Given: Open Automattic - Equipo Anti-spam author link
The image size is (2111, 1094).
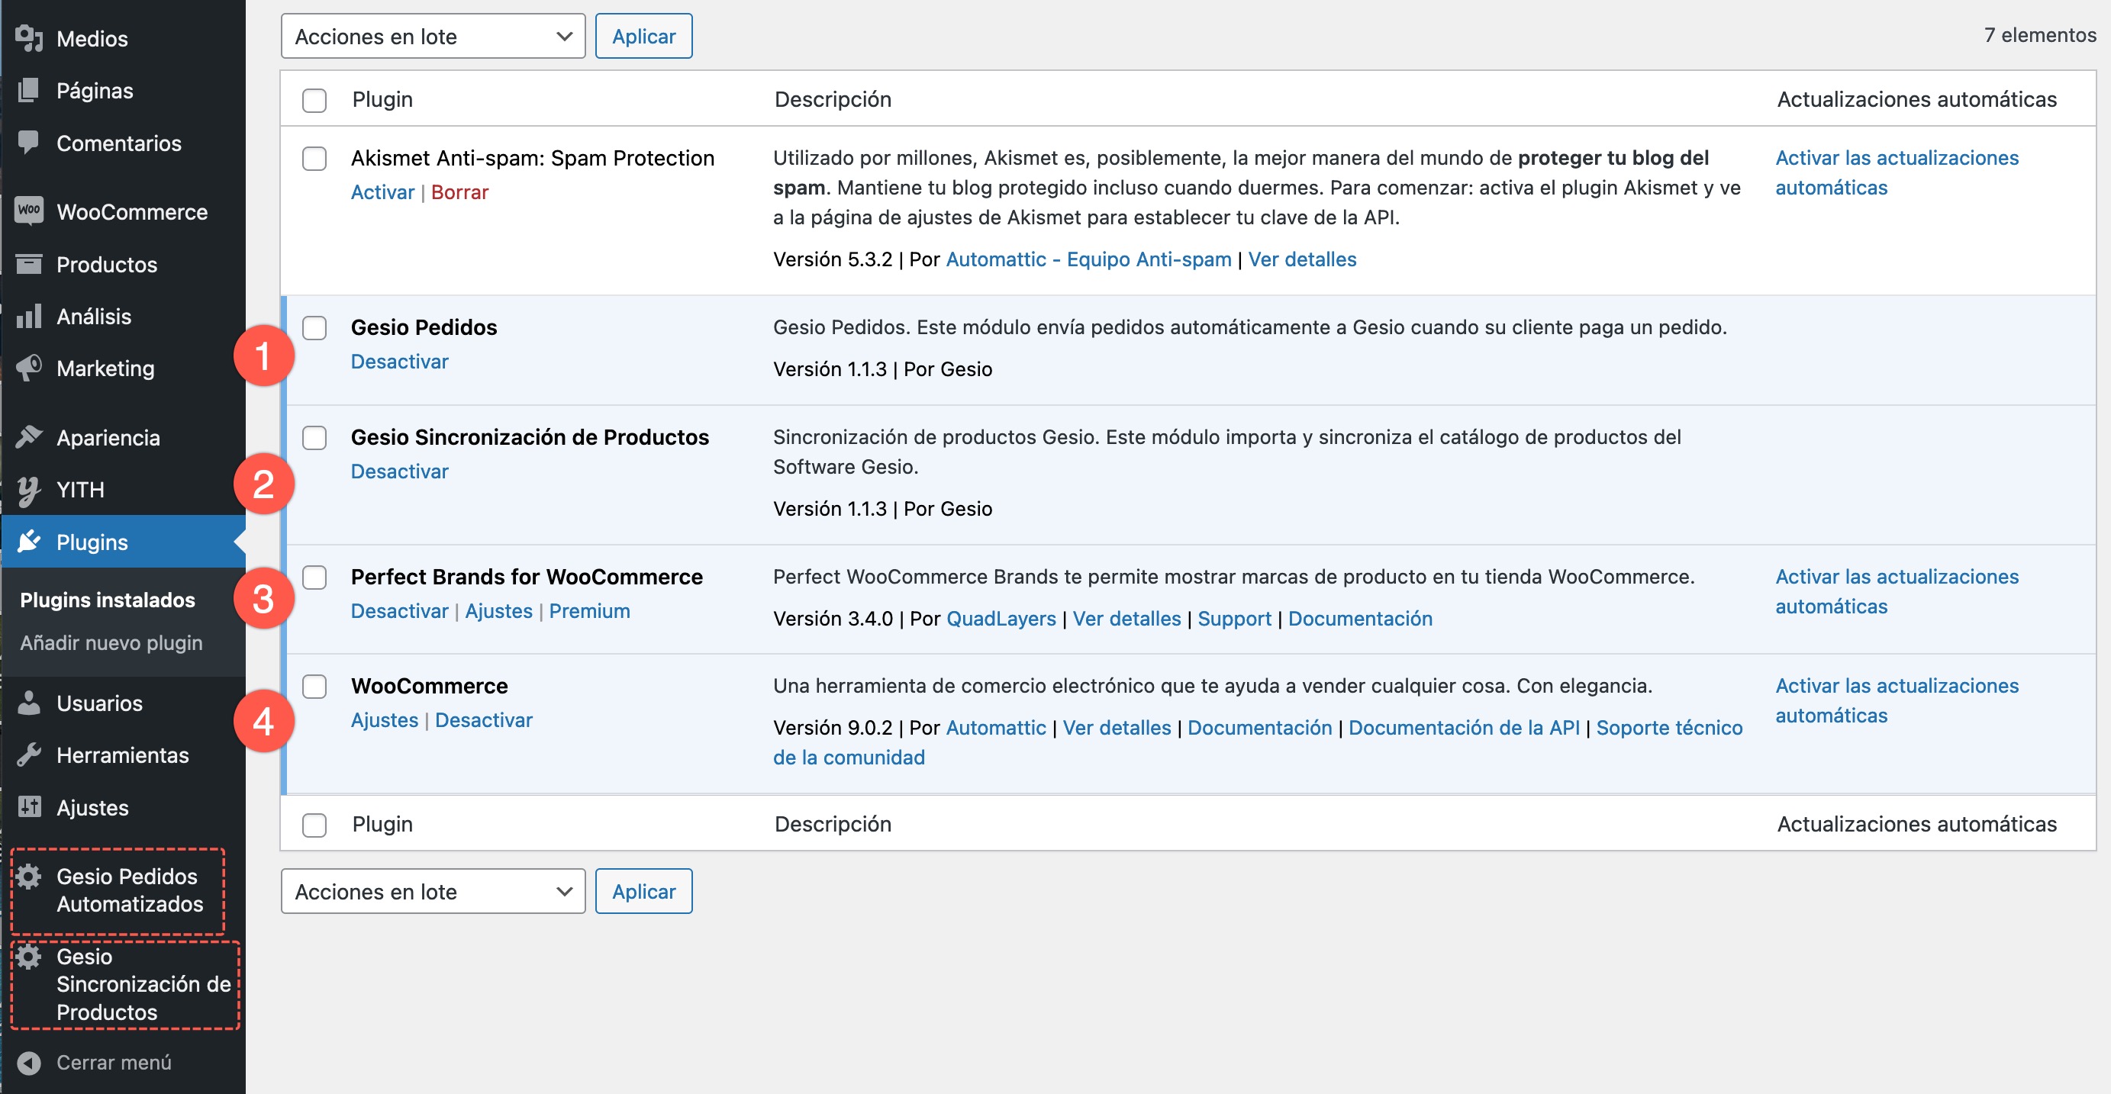Looking at the screenshot, I should pos(1088,259).
